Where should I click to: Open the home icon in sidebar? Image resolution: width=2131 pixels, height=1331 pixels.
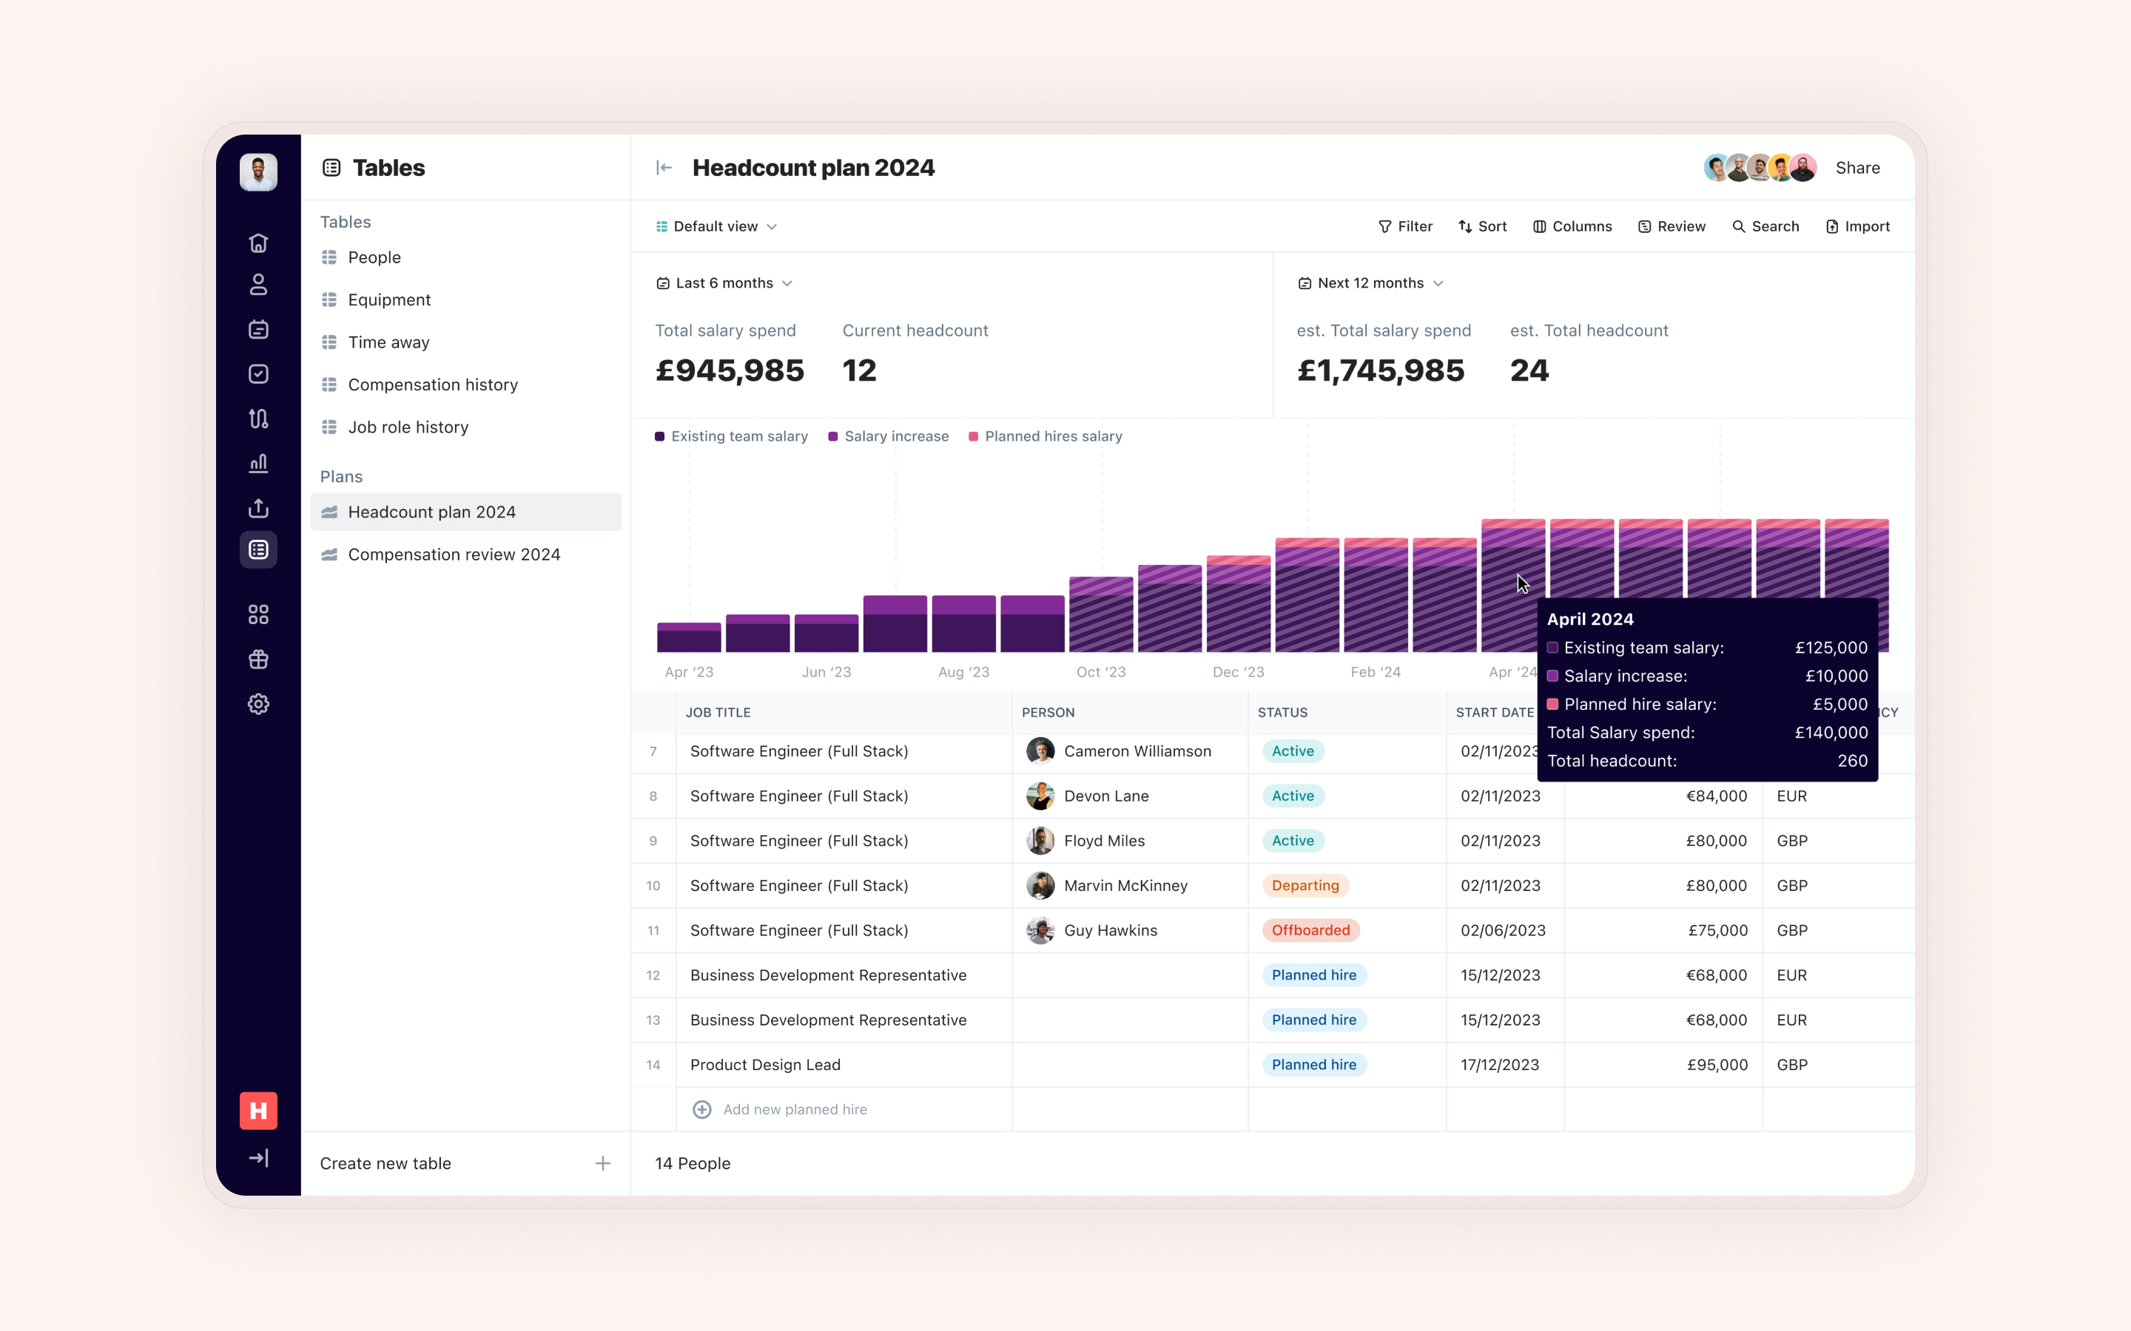point(258,242)
